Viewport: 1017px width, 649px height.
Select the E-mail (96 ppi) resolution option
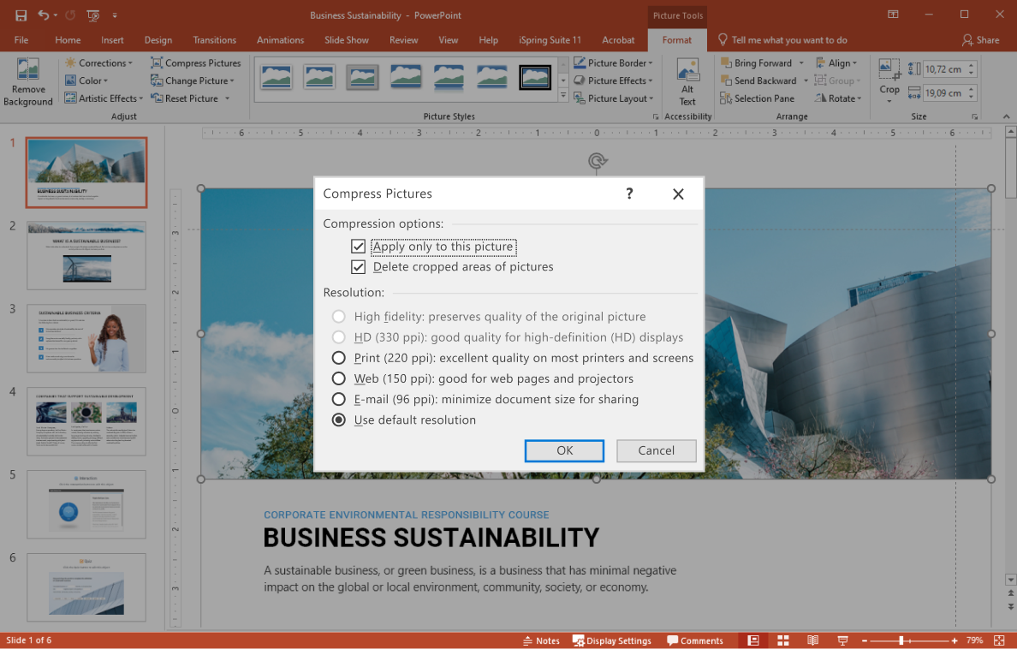click(x=338, y=399)
